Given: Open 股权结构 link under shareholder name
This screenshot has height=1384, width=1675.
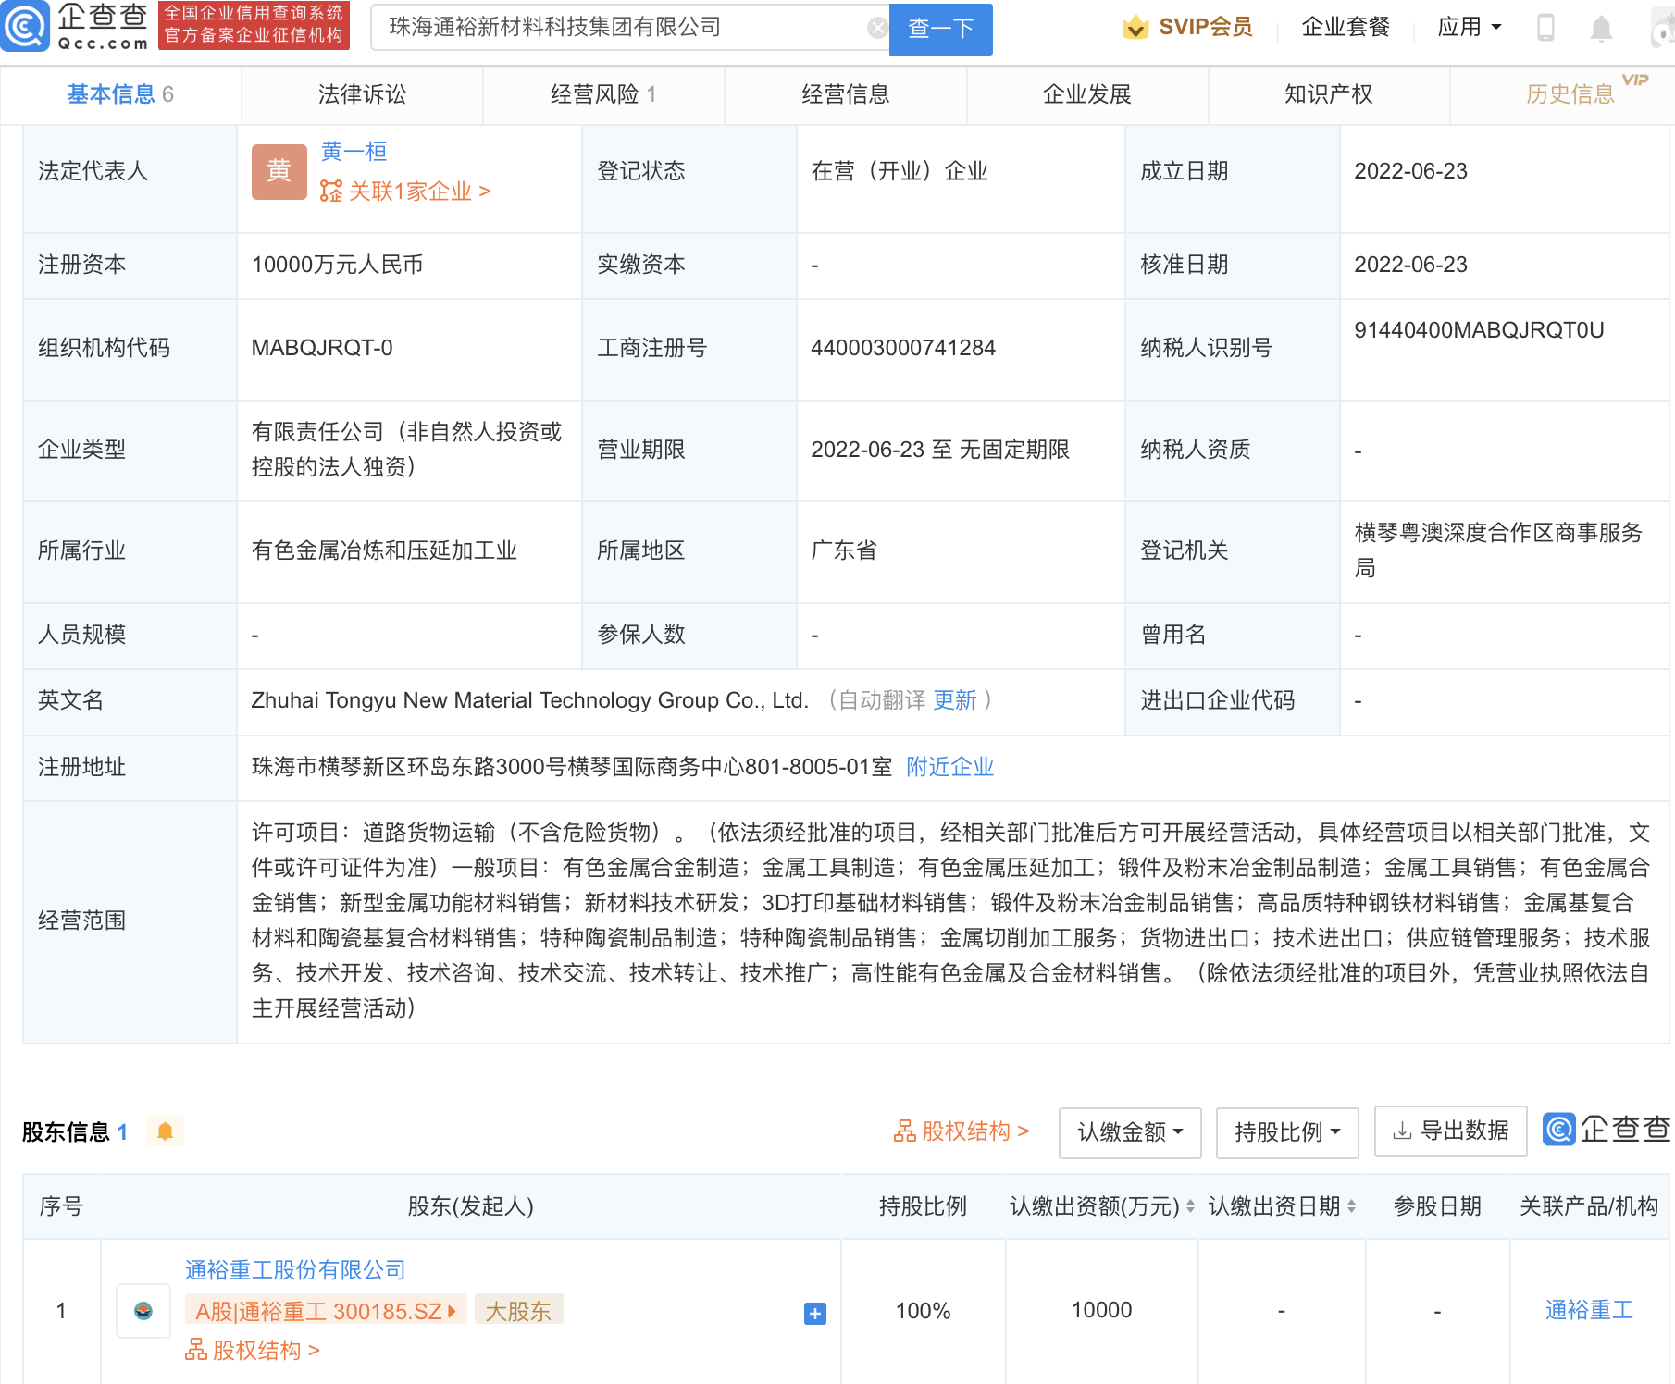Looking at the screenshot, I should tap(252, 1351).
